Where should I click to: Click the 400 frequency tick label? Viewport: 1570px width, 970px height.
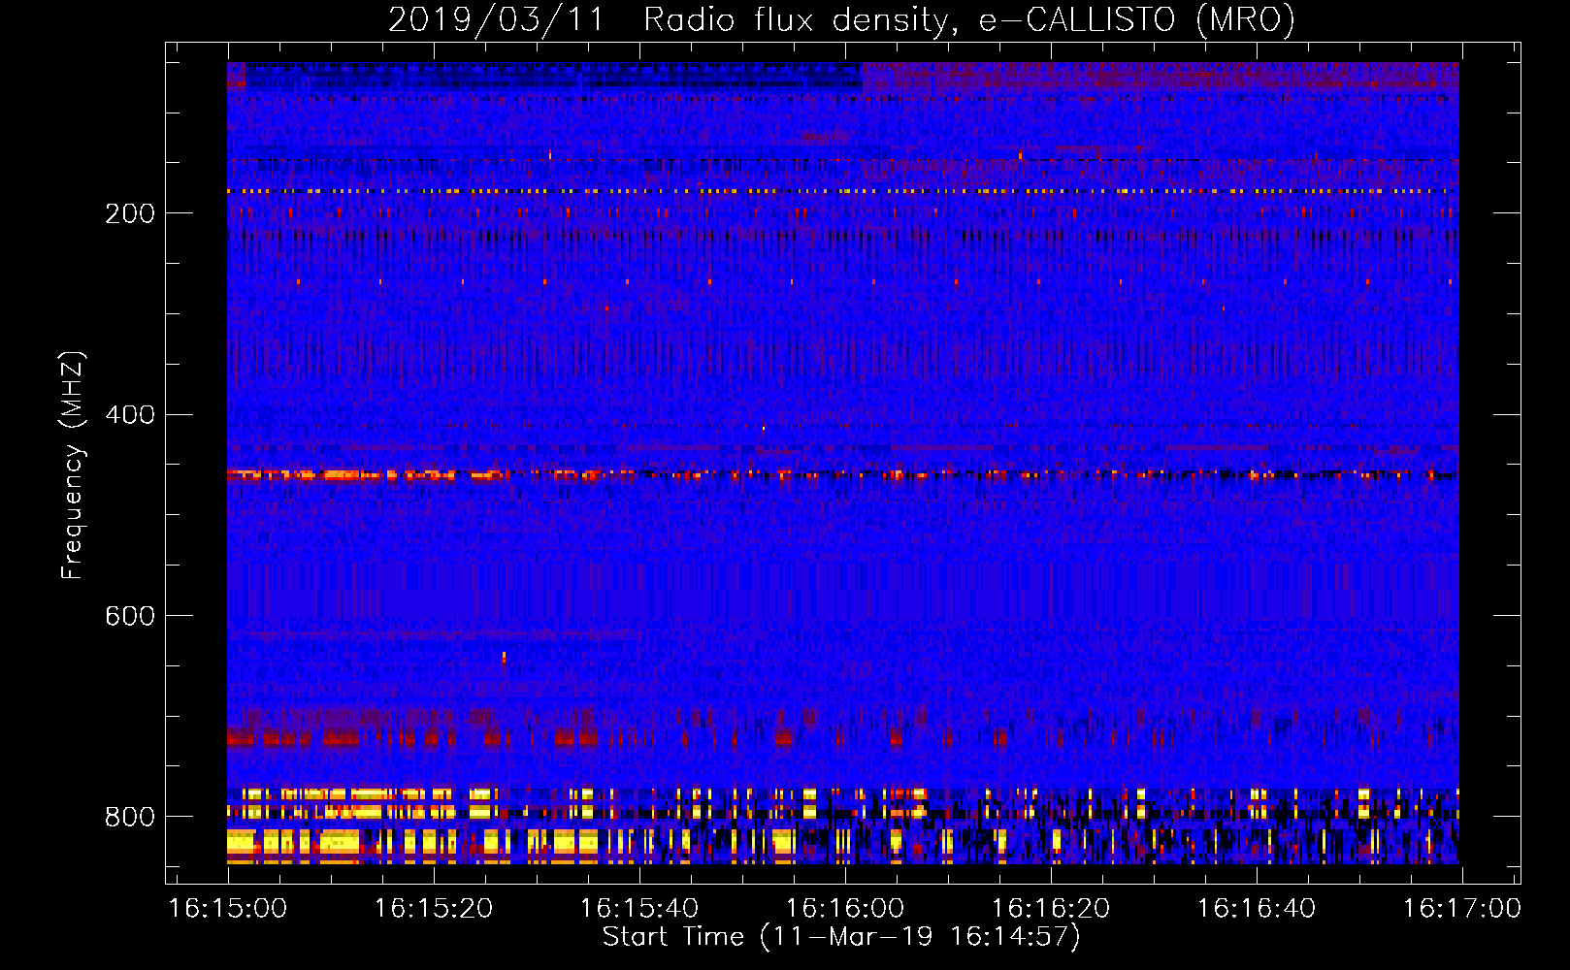click(x=130, y=415)
